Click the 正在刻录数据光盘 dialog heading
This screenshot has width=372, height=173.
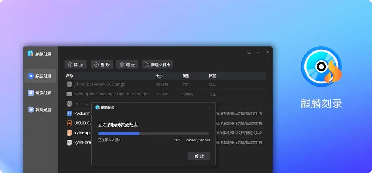coord(118,125)
